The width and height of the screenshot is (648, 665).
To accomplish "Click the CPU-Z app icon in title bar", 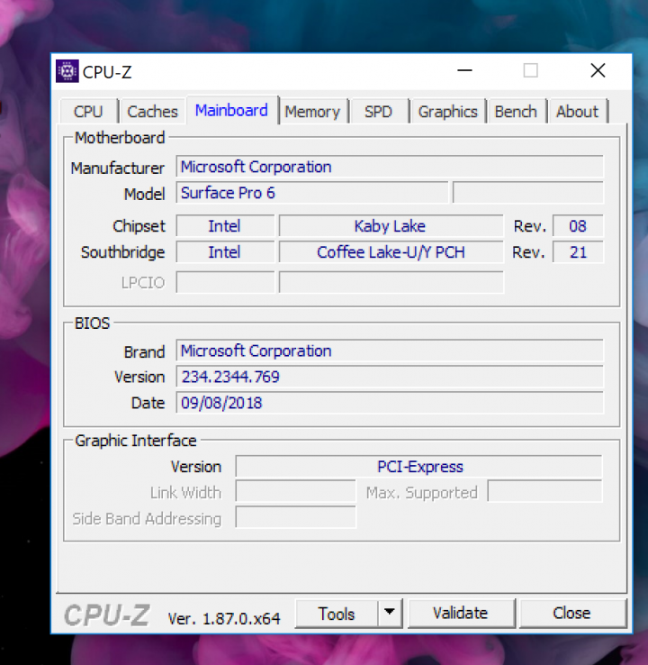I will pyautogui.click(x=67, y=71).
